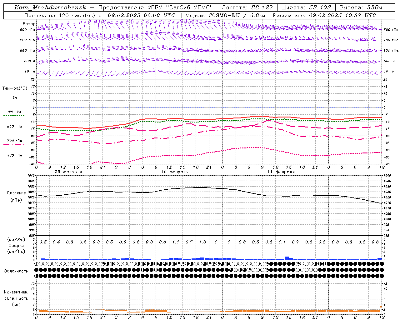Click the elevation text Высота: 530м

tap(361, 7)
